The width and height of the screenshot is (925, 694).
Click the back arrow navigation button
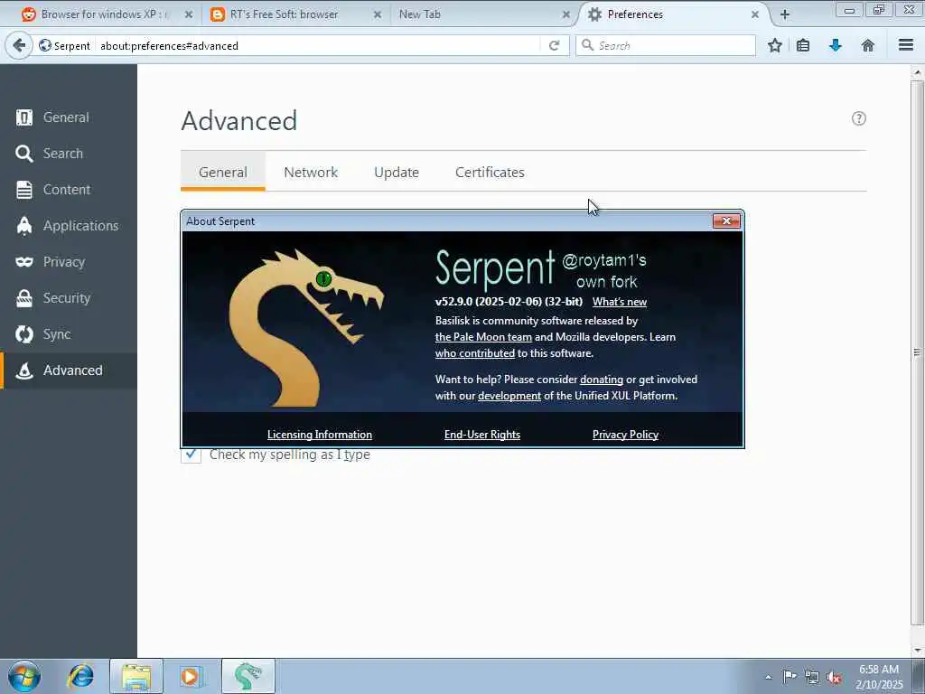(20, 45)
